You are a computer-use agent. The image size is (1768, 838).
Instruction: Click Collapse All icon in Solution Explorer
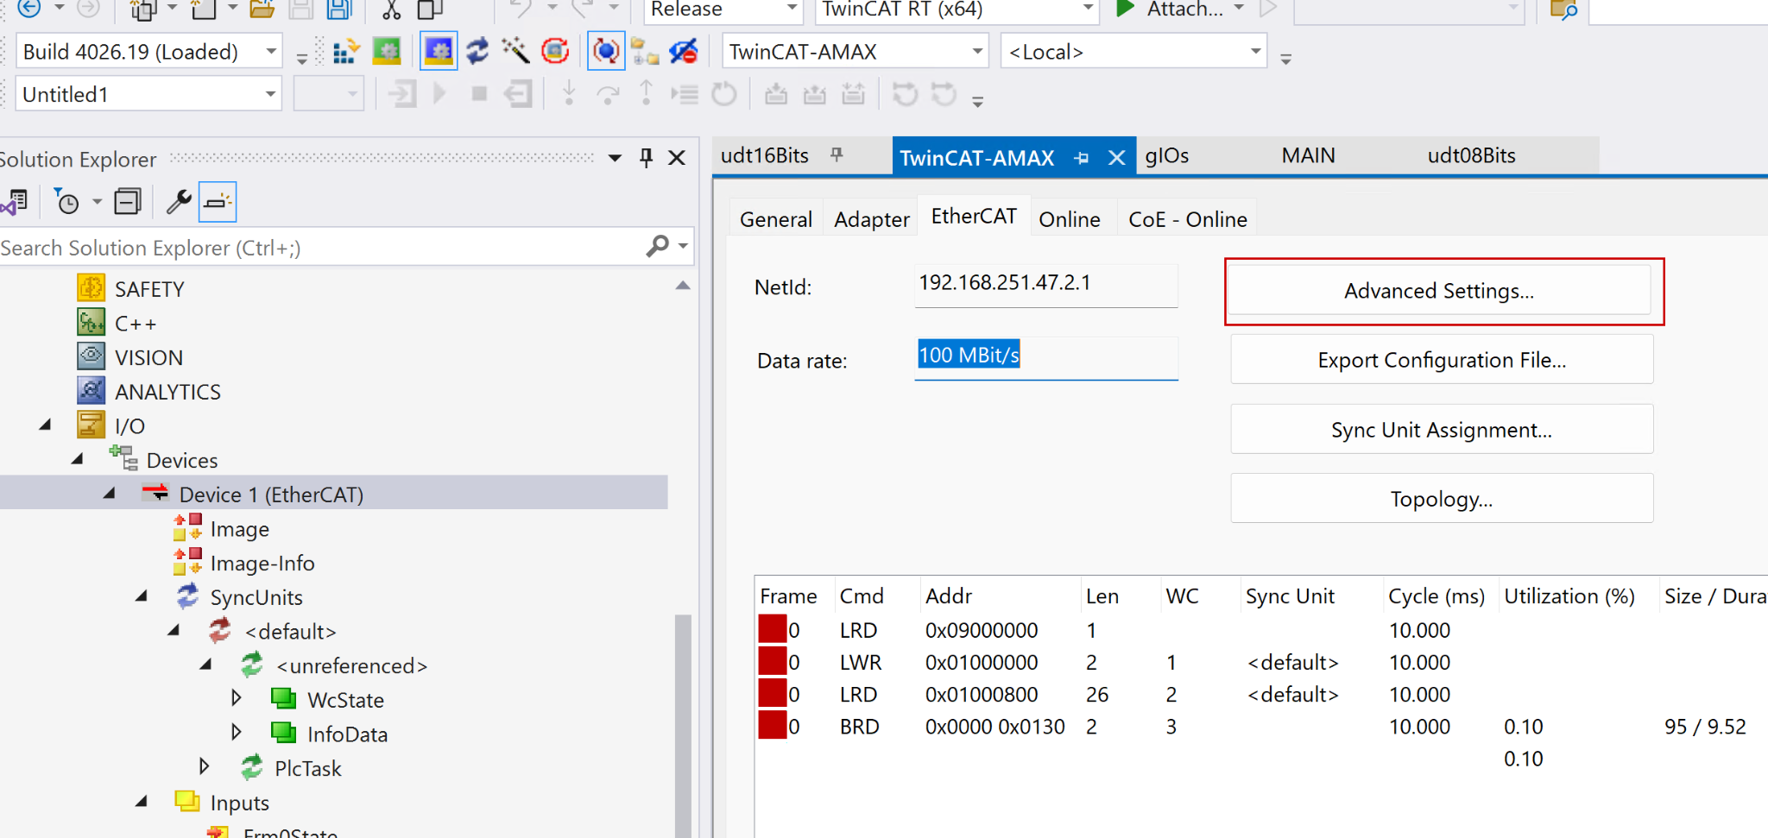[128, 202]
